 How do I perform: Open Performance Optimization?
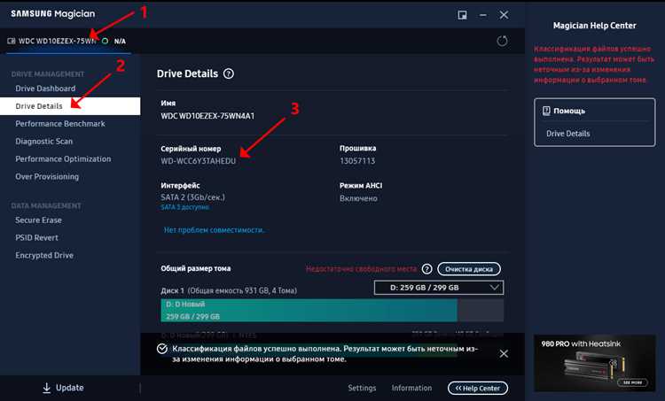point(63,158)
